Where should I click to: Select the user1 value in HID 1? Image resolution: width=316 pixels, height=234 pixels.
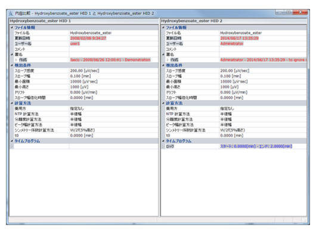click(75, 44)
